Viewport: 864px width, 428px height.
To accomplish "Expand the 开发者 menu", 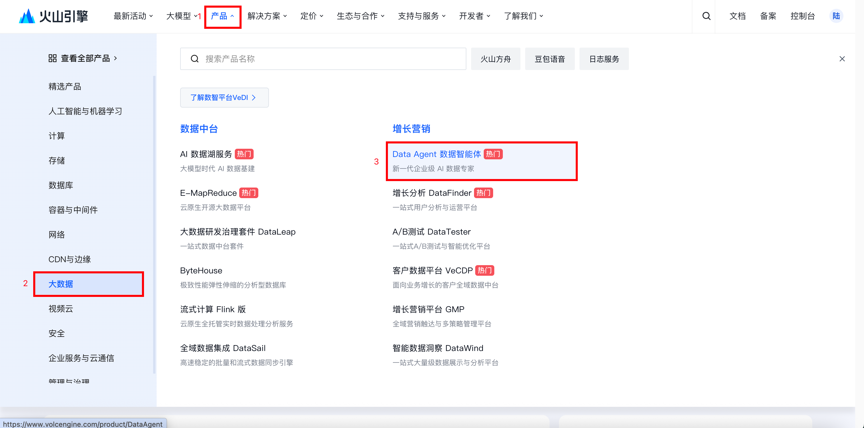I will click(x=474, y=16).
